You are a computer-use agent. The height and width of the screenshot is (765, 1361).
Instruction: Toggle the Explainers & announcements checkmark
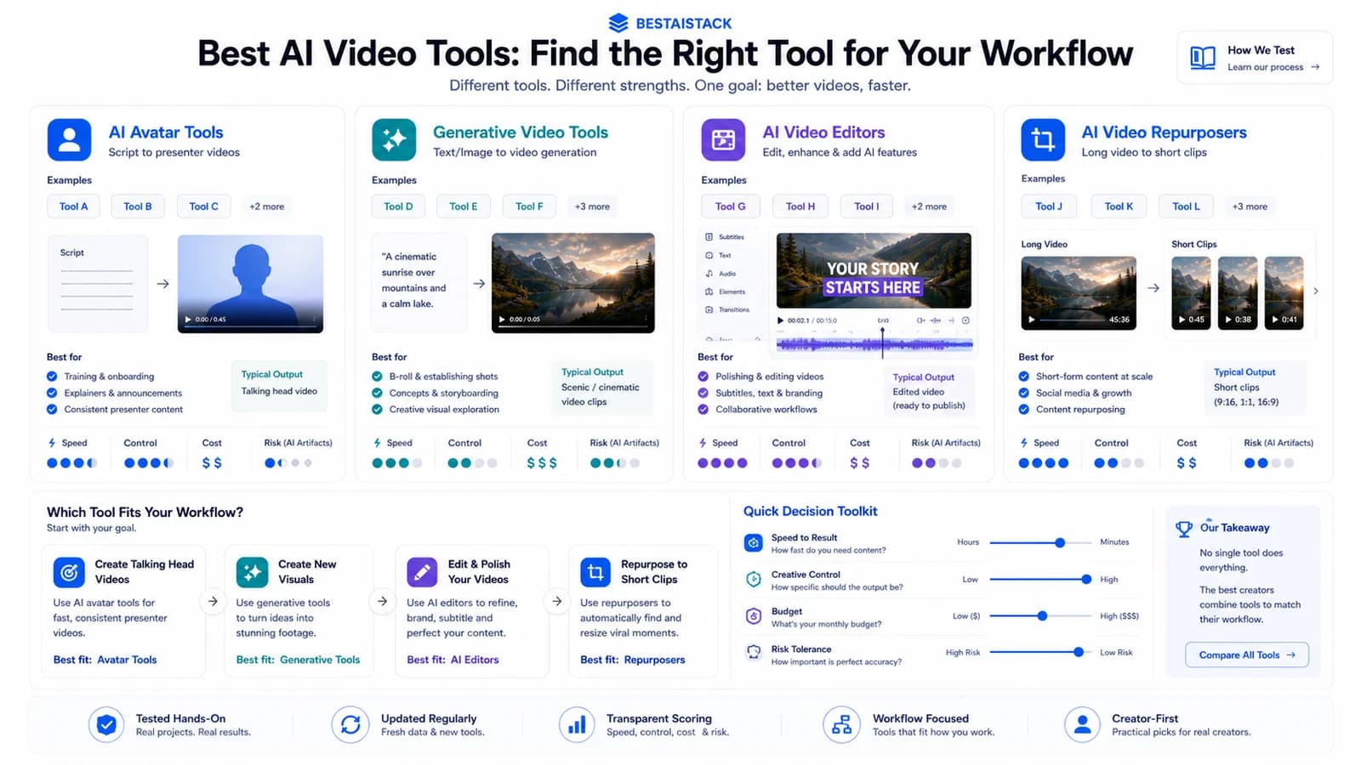coord(52,393)
